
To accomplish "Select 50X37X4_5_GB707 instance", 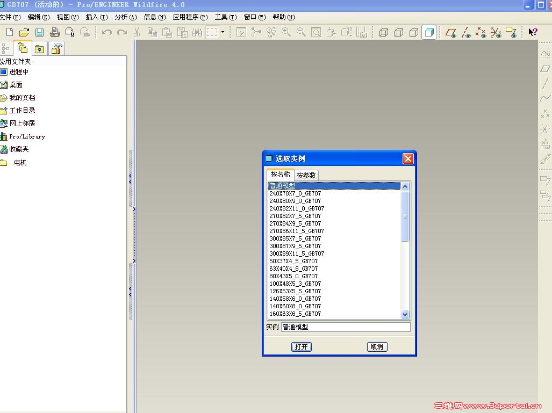I will point(334,261).
